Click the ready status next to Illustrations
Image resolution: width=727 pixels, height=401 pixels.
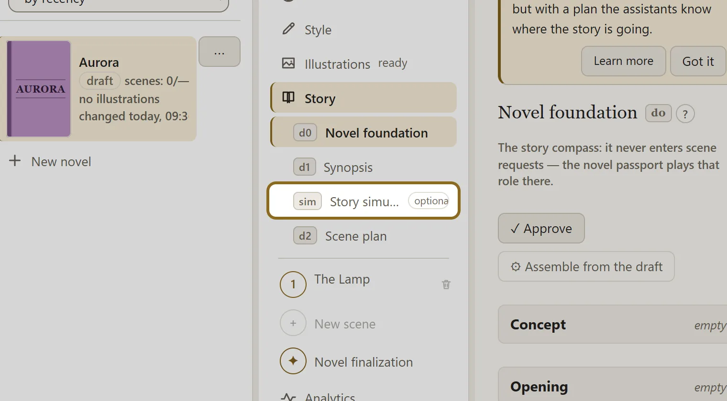(393, 63)
